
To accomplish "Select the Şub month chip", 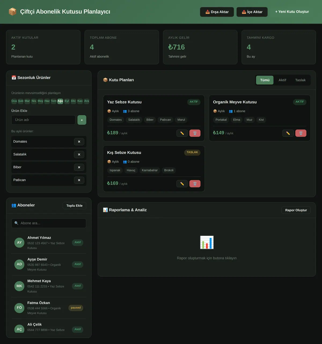I will 21,101.
